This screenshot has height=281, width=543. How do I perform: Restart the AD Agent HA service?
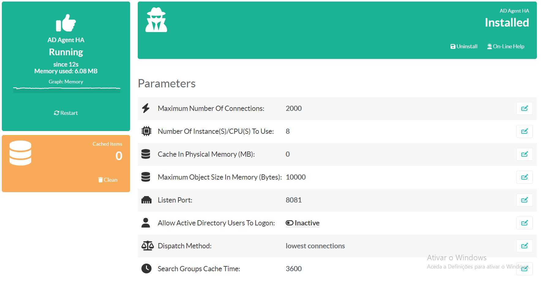66,113
